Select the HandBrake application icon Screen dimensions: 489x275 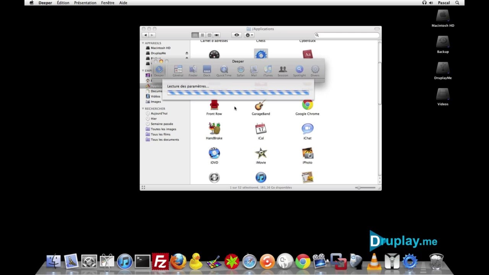(214, 129)
